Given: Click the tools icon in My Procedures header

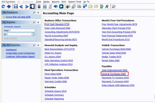Looking at the screenshot, I should click(x=34, y=12).
